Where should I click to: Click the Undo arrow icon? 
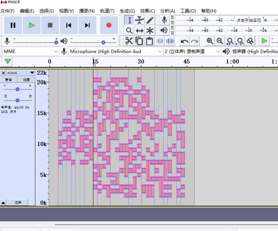click(184, 41)
